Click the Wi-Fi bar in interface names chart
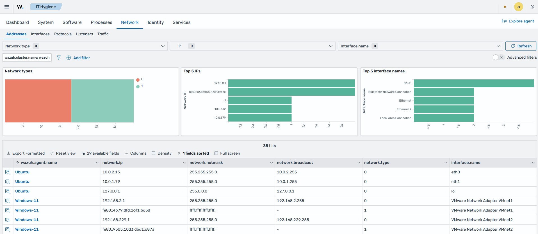This screenshot has height=234, width=538. click(x=474, y=83)
